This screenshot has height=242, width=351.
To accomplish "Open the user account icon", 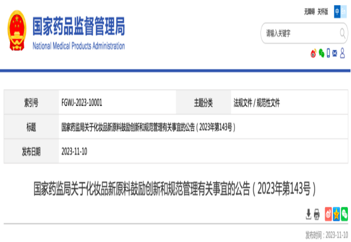I will coord(342,53).
